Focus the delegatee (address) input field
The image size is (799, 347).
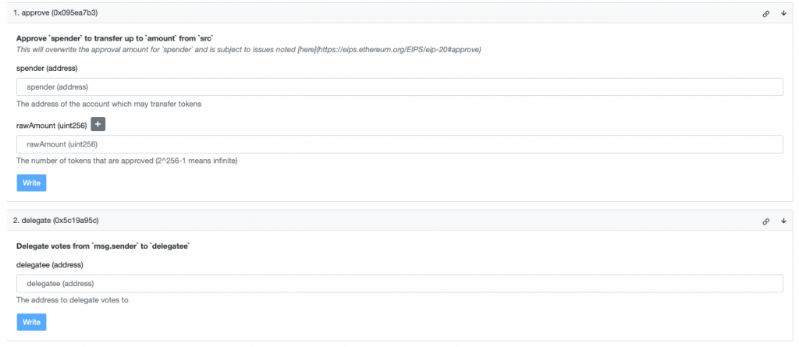(x=399, y=283)
